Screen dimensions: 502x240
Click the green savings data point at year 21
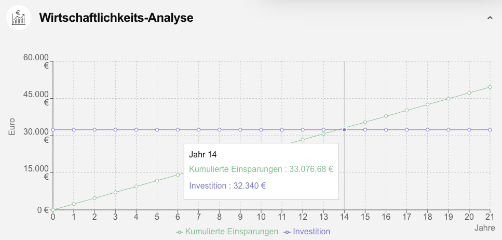490,87
